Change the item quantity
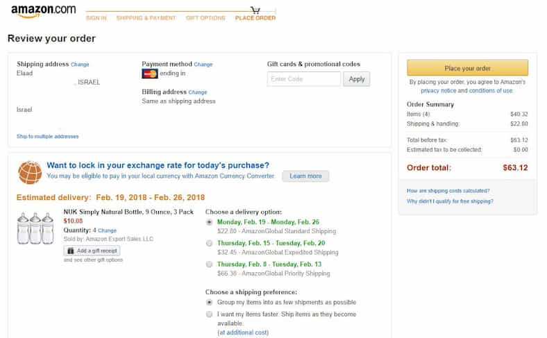 tap(107, 230)
